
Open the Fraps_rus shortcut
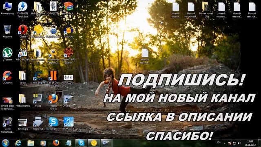38,123
